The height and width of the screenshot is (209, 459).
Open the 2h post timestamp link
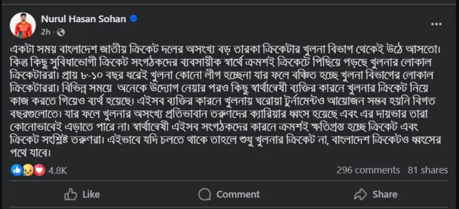click(x=46, y=32)
